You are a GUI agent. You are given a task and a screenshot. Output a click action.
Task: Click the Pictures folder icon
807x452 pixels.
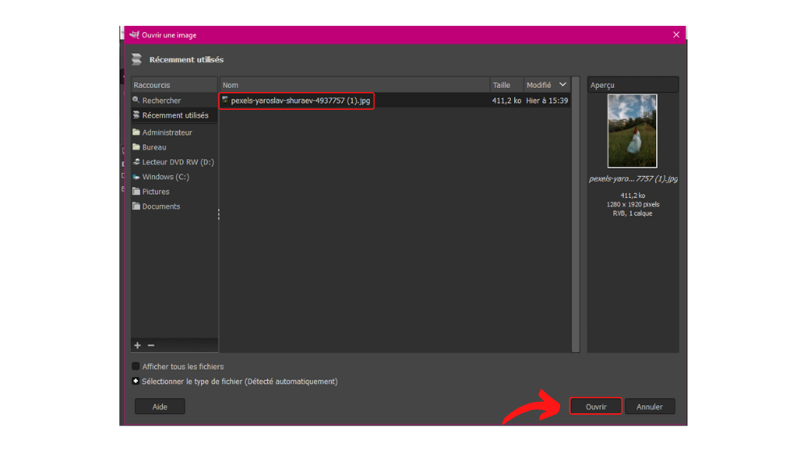(136, 191)
